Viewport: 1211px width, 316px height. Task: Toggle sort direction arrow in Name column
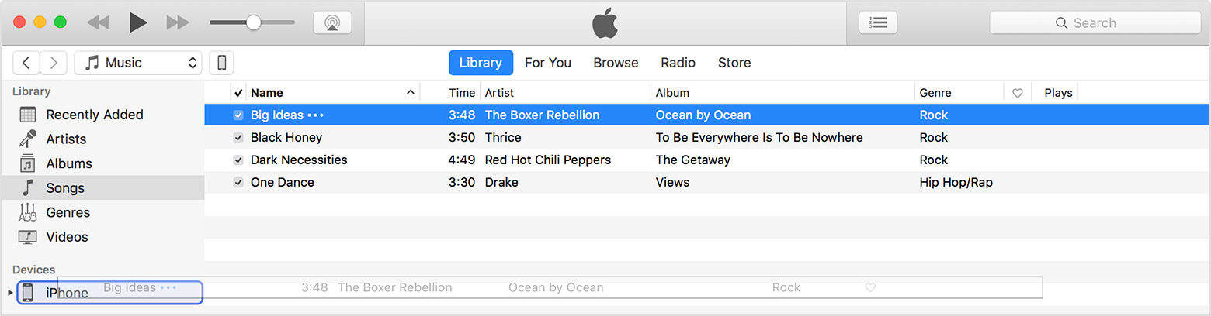coord(411,93)
